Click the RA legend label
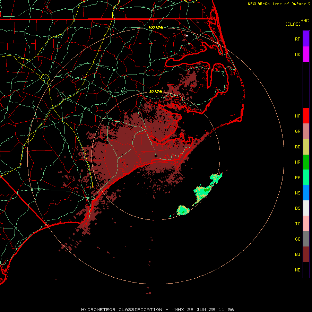This screenshot has height=312, width=312. coord(298,178)
